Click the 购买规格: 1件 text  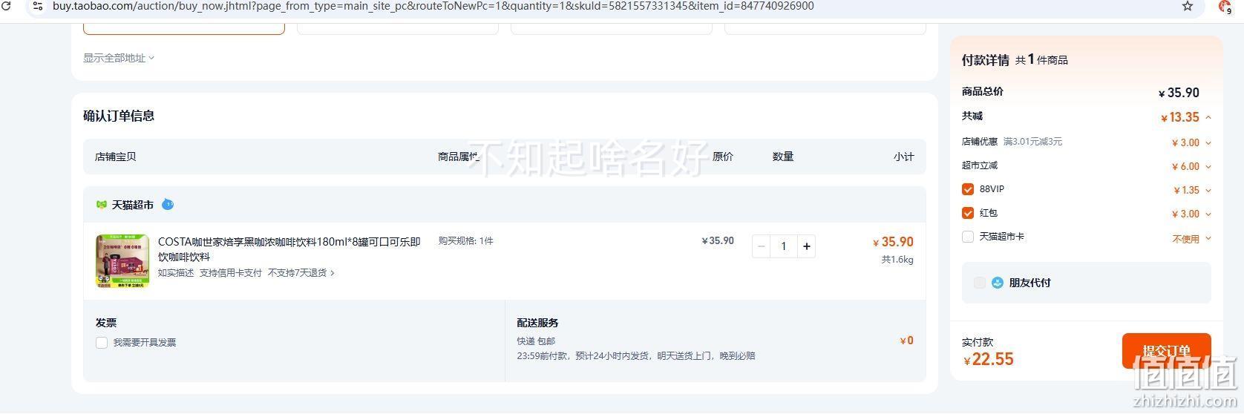[466, 241]
